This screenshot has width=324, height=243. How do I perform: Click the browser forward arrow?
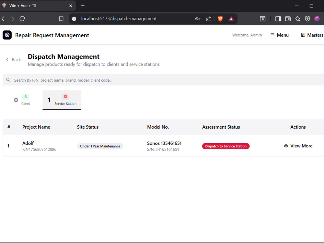click(x=13, y=19)
